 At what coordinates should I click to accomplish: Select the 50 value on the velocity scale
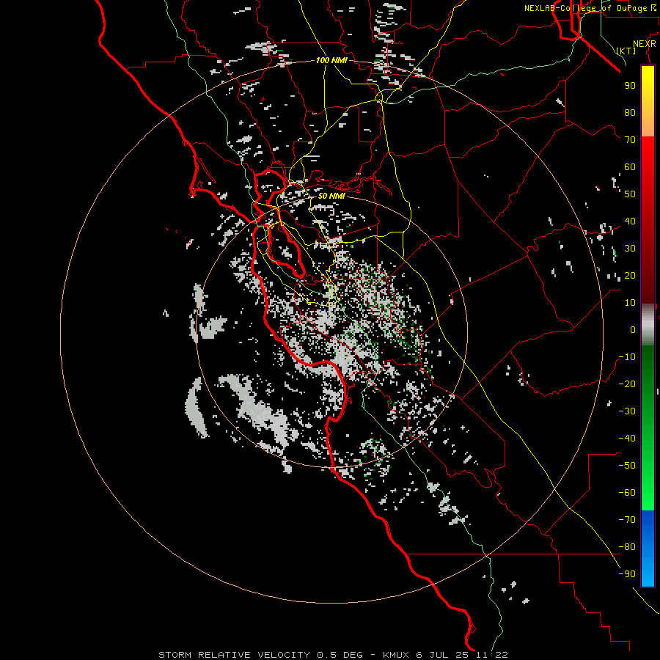(630, 194)
